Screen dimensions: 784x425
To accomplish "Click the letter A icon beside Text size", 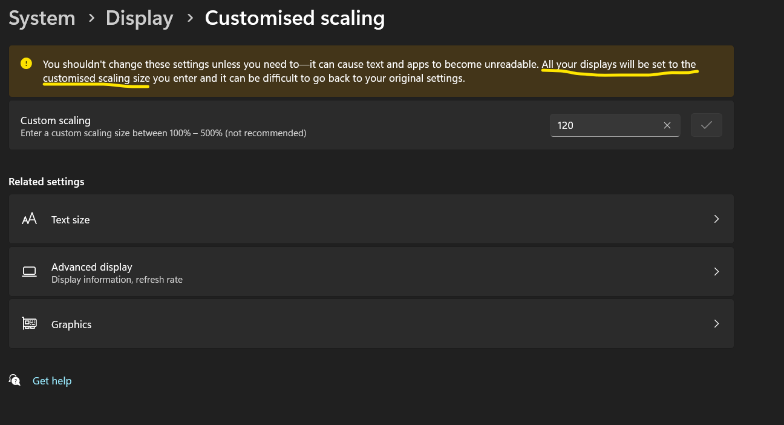I will pyautogui.click(x=29, y=219).
